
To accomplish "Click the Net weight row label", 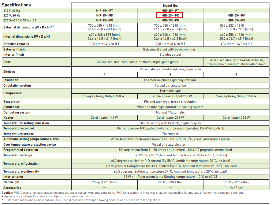I will pyautogui.click(x=11, y=182).
